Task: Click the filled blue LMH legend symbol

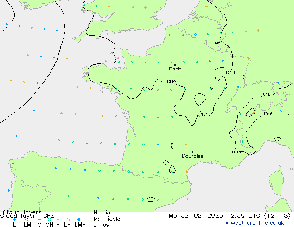Action: tap(79, 219)
